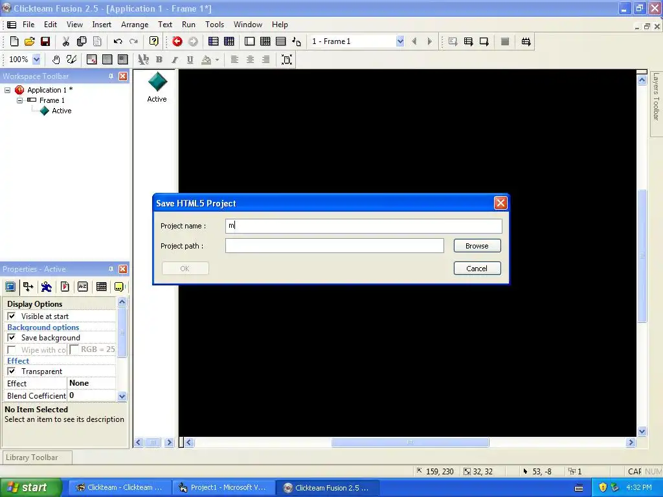Click the Browse button
This screenshot has height=497, width=663.
[x=477, y=246]
